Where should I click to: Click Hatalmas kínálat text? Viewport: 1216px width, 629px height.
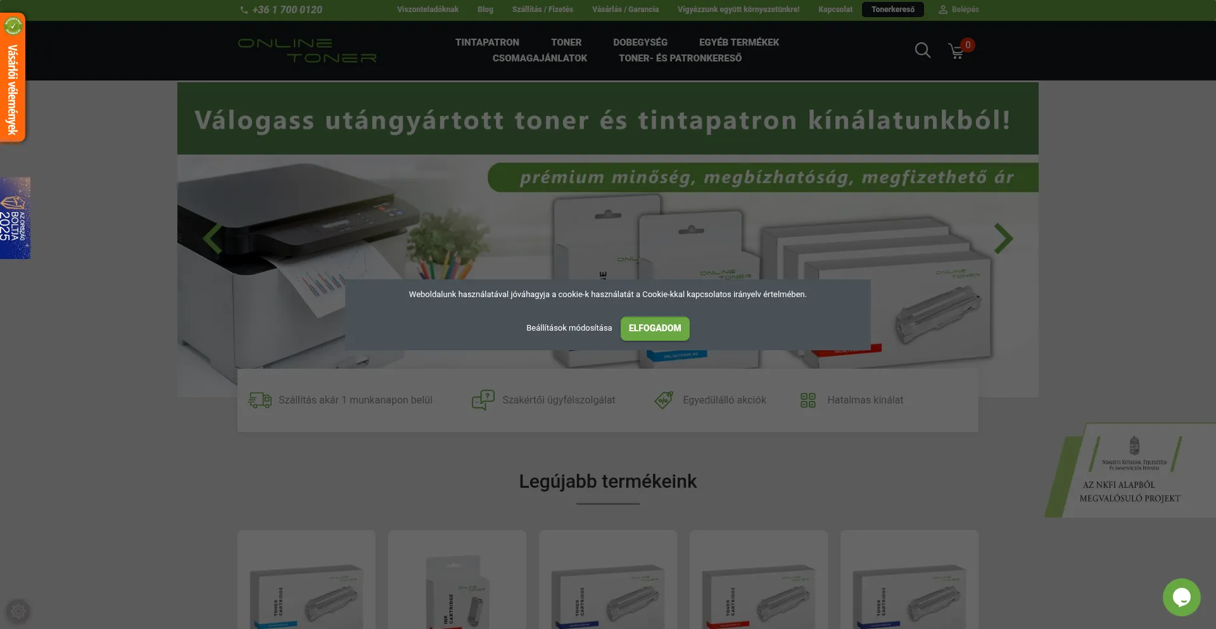tap(865, 400)
